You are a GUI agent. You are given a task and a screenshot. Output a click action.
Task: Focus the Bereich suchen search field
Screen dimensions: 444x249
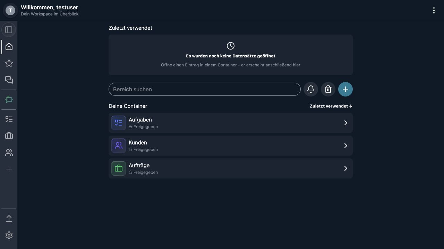point(205,89)
